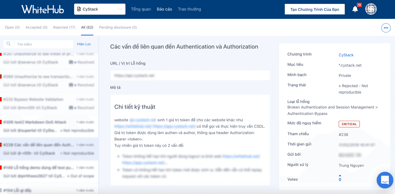The image size is (395, 194).
Task: Click the CRITICAL severity badge
Action: coord(349,124)
